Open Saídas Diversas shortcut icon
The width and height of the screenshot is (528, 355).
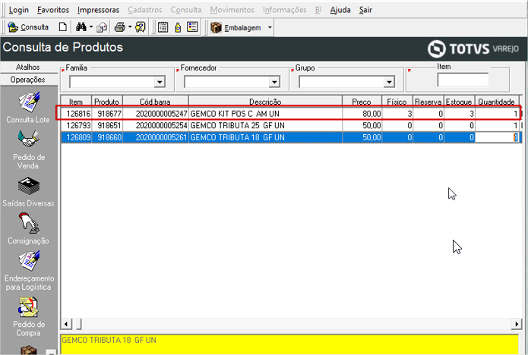tap(29, 187)
